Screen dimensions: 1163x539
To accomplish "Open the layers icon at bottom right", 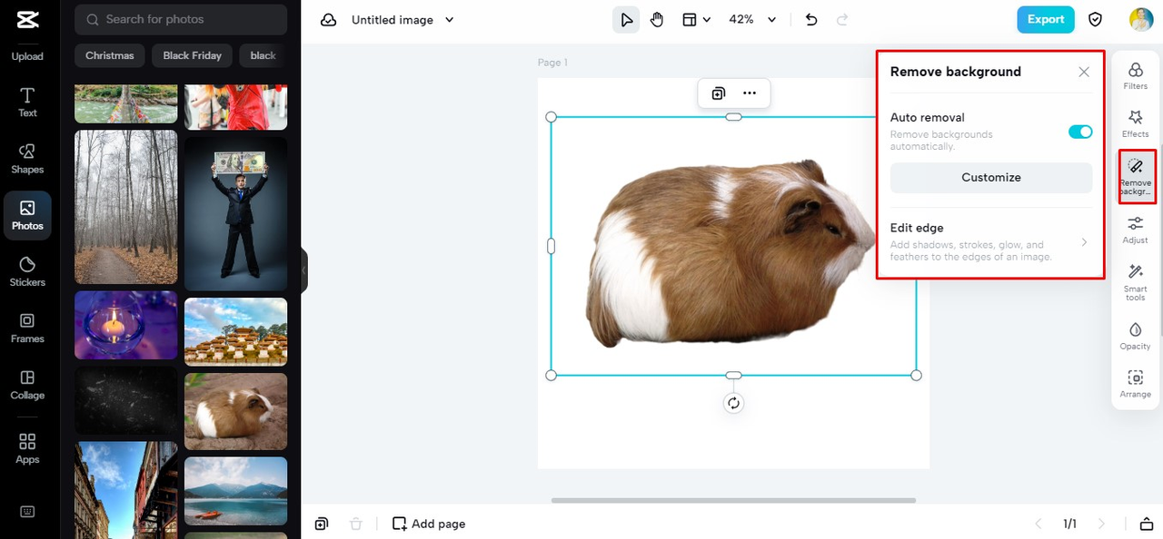I will (x=1147, y=524).
